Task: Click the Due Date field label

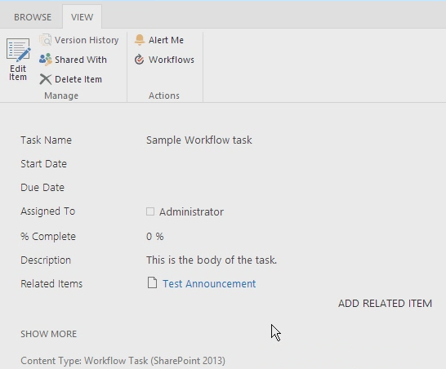Action: (x=42, y=187)
